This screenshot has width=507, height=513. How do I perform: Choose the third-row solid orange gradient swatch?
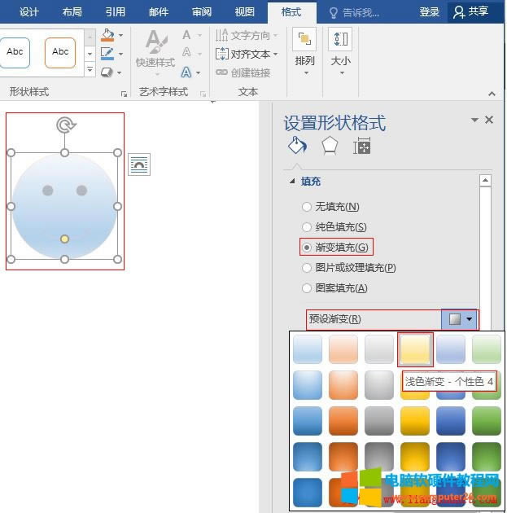click(x=343, y=421)
